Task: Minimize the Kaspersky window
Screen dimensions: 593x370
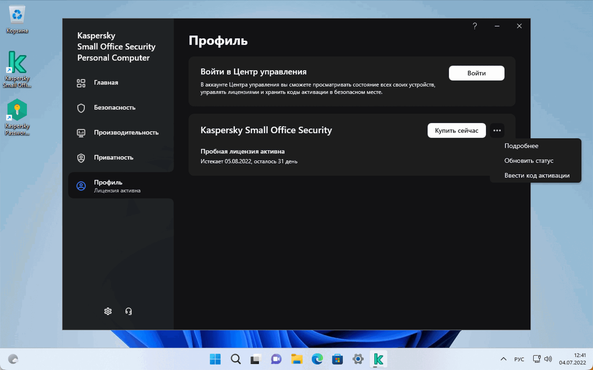Action: [497, 26]
